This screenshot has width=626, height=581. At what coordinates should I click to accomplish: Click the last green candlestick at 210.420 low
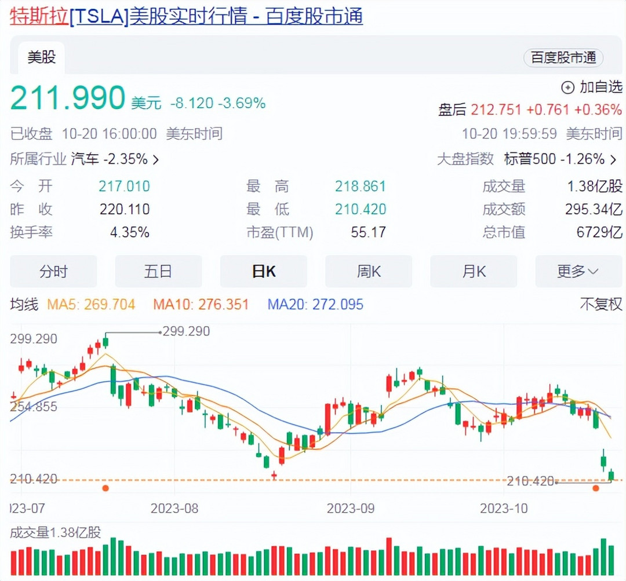coord(611,475)
